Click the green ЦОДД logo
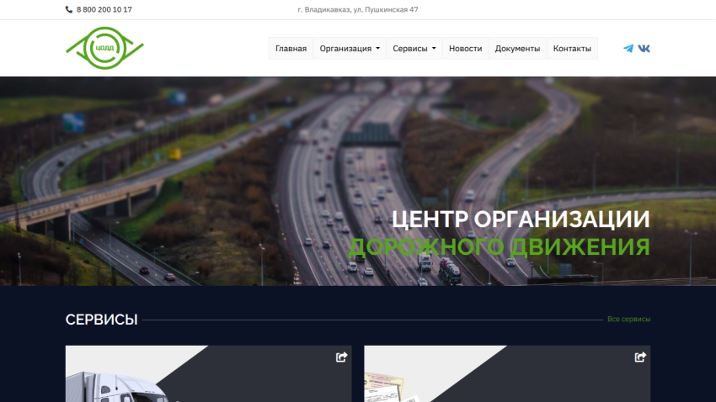The height and width of the screenshot is (402, 716). pyautogui.click(x=104, y=48)
